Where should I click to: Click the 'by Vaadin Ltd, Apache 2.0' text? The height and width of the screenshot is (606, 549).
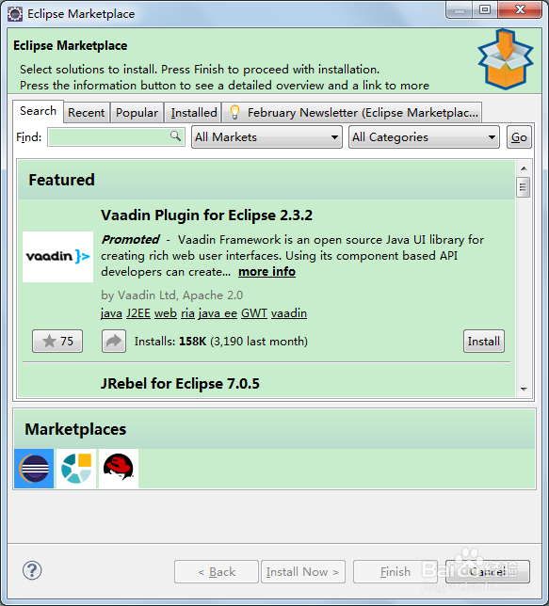pyautogui.click(x=171, y=295)
